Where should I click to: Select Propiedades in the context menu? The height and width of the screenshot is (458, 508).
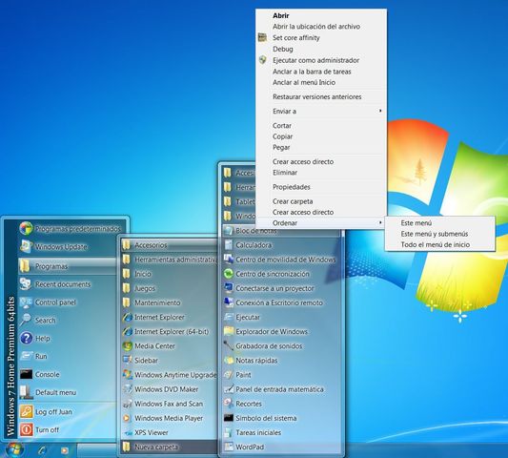pos(321,187)
